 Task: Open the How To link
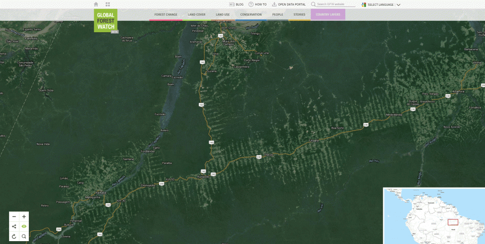[260, 5]
